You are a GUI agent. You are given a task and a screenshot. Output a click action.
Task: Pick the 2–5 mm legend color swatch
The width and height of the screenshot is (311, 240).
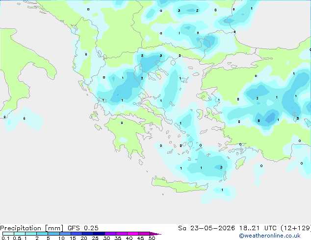pos(42,234)
